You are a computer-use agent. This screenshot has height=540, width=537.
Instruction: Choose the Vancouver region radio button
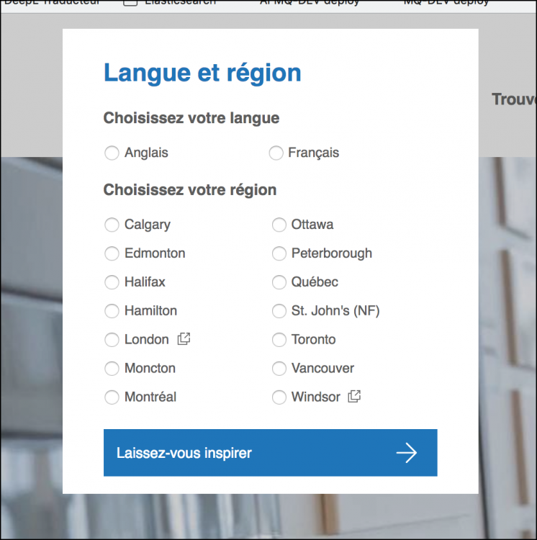click(279, 369)
